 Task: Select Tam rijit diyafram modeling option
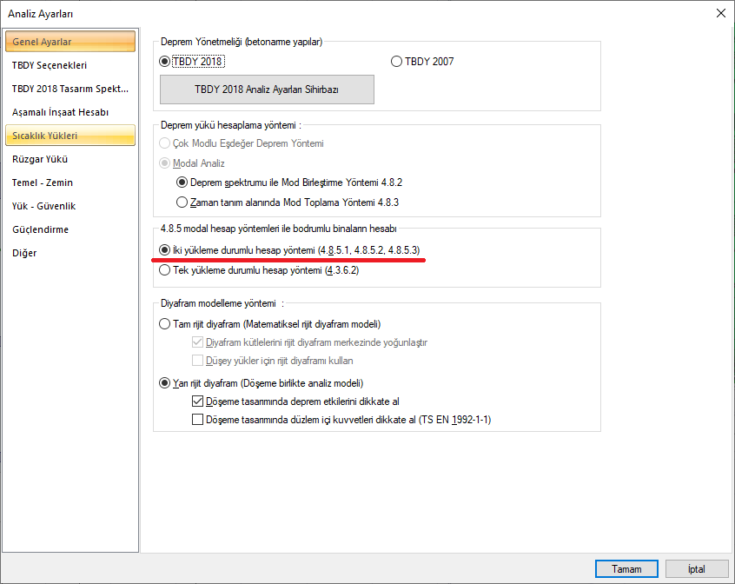click(166, 324)
